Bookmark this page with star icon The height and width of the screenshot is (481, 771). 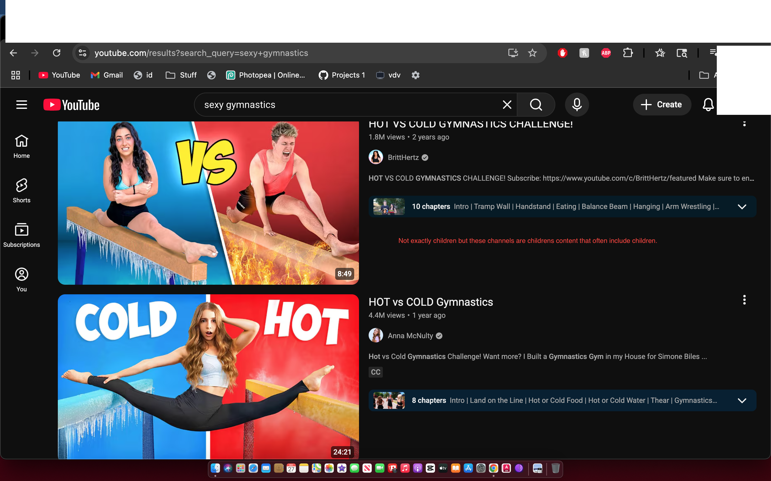(532, 53)
